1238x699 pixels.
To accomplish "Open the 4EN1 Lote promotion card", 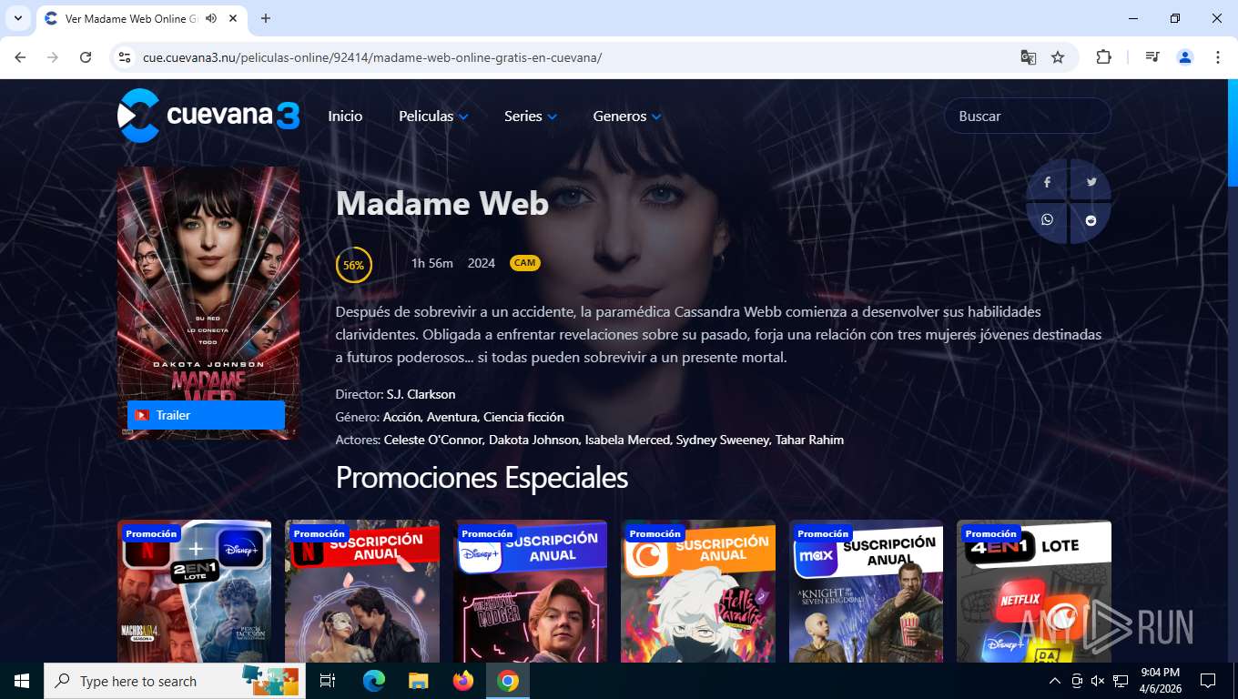I will (x=1034, y=592).
